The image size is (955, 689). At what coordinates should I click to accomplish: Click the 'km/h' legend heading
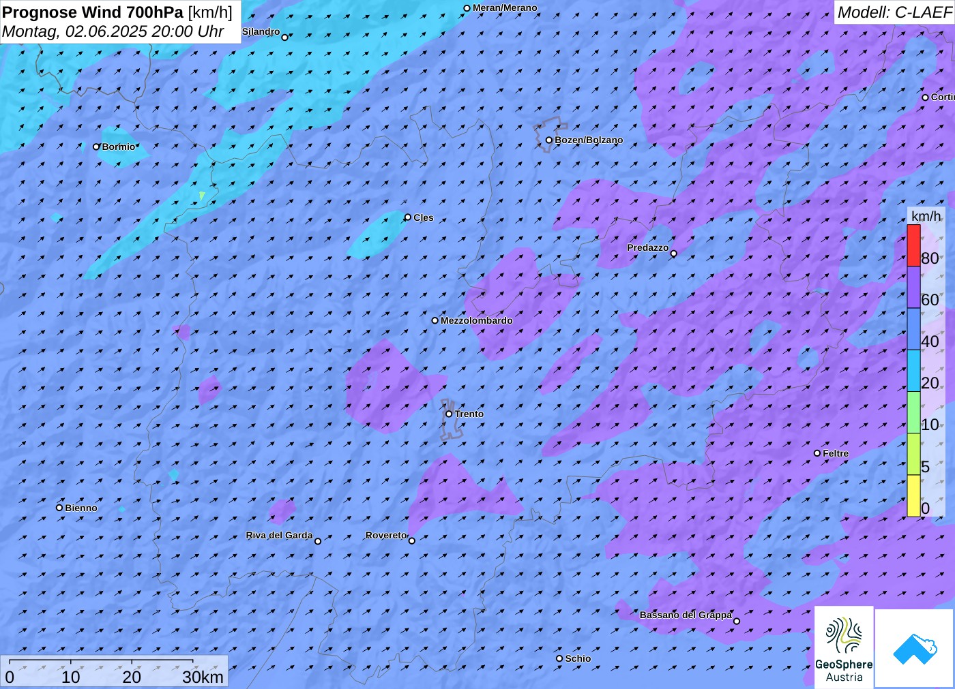[x=926, y=216]
